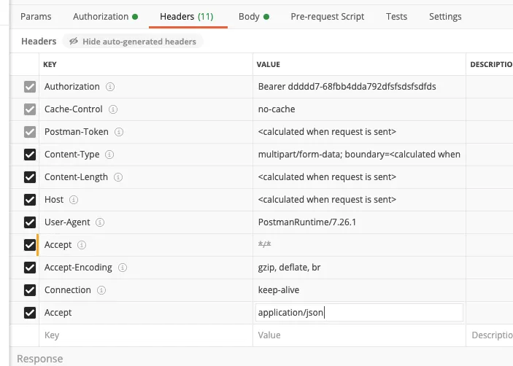Disable the User-Agent header checkbox

(30, 222)
